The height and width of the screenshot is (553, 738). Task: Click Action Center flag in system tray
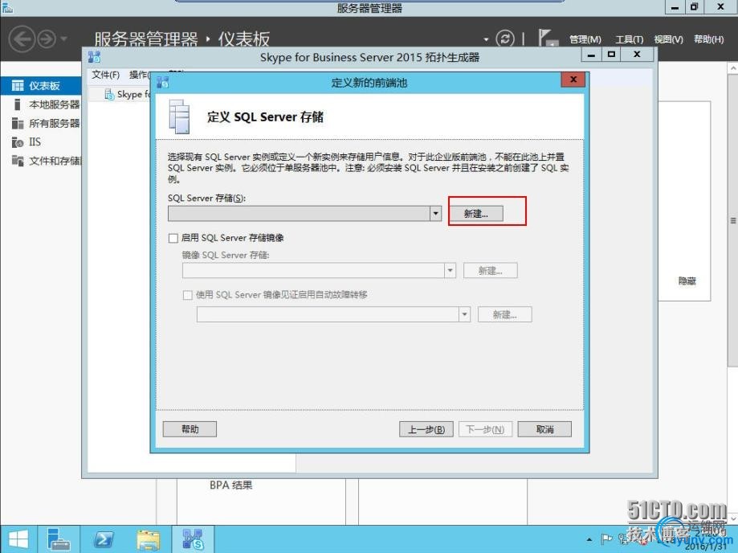[x=606, y=539]
